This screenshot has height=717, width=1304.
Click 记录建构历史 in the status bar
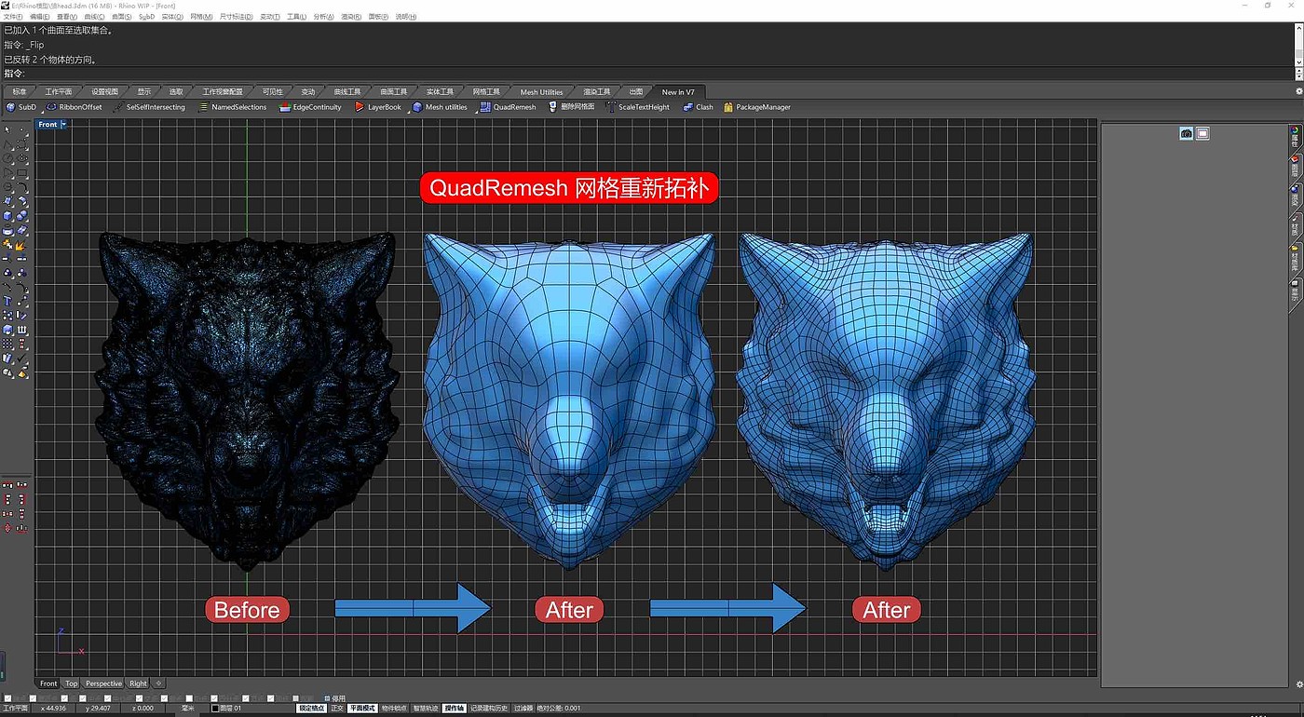[489, 709]
